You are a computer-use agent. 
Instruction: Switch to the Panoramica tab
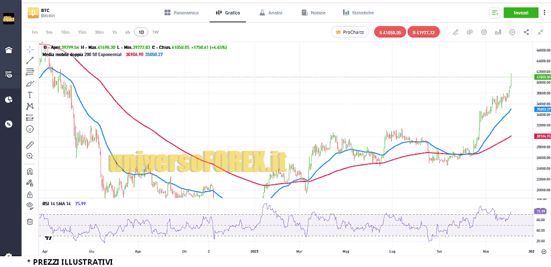pyautogui.click(x=181, y=12)
